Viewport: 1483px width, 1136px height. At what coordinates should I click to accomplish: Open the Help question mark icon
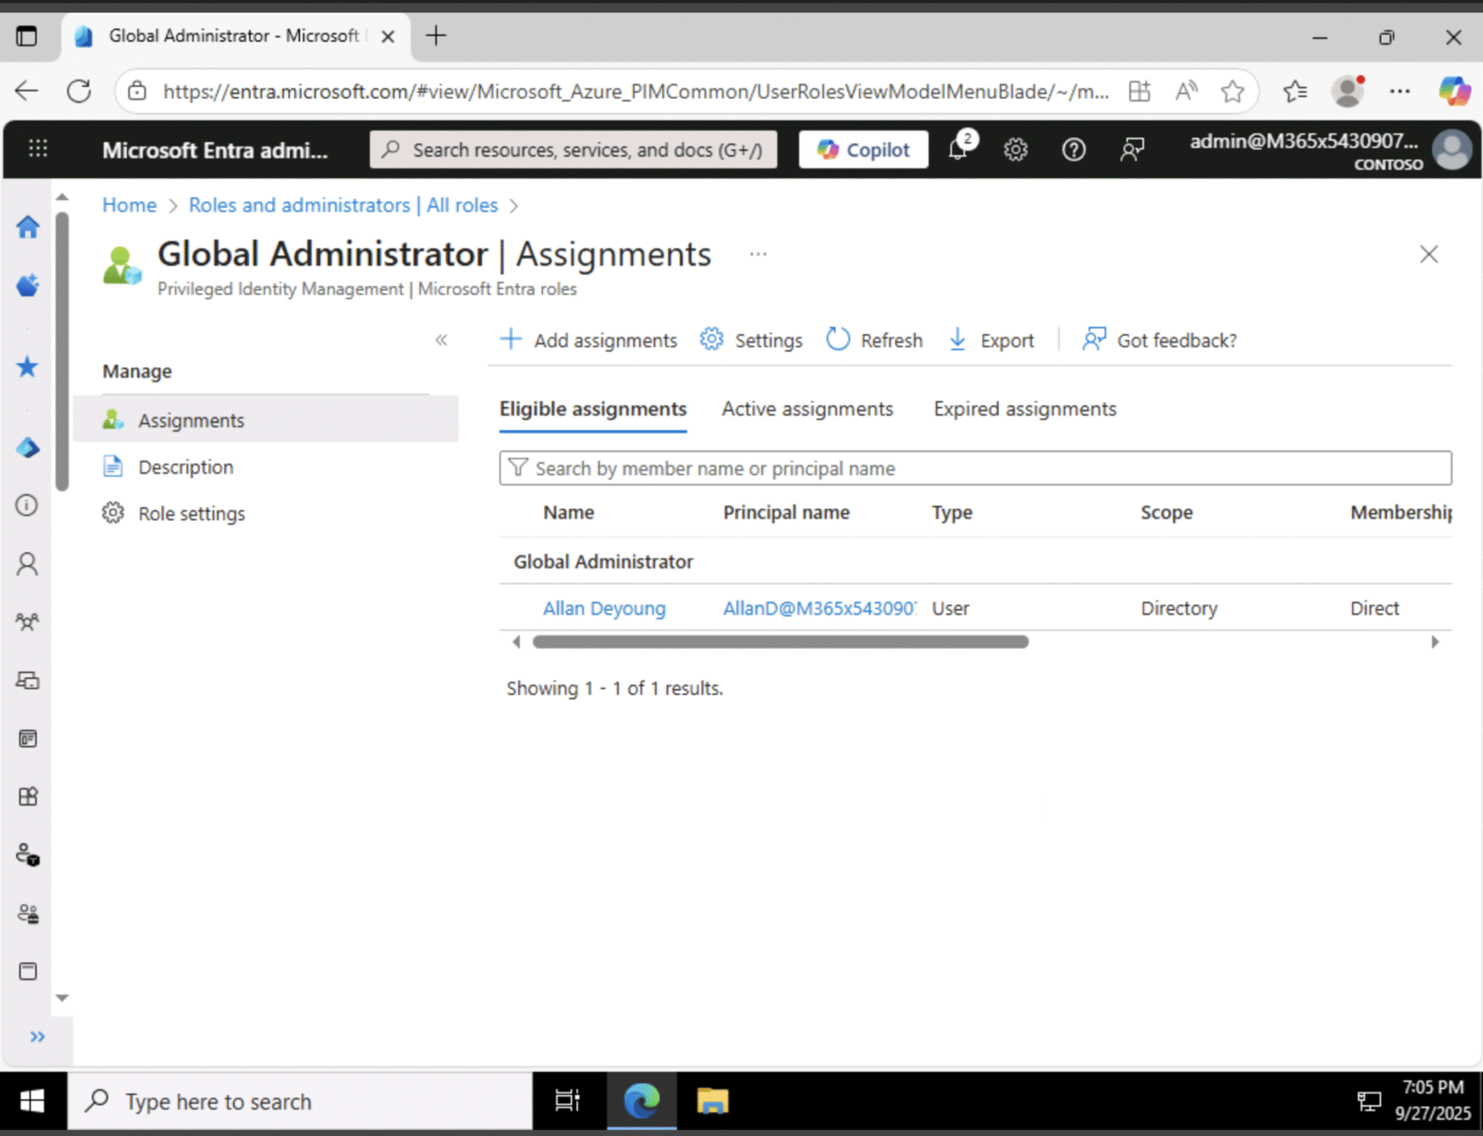click(1074, 150)
